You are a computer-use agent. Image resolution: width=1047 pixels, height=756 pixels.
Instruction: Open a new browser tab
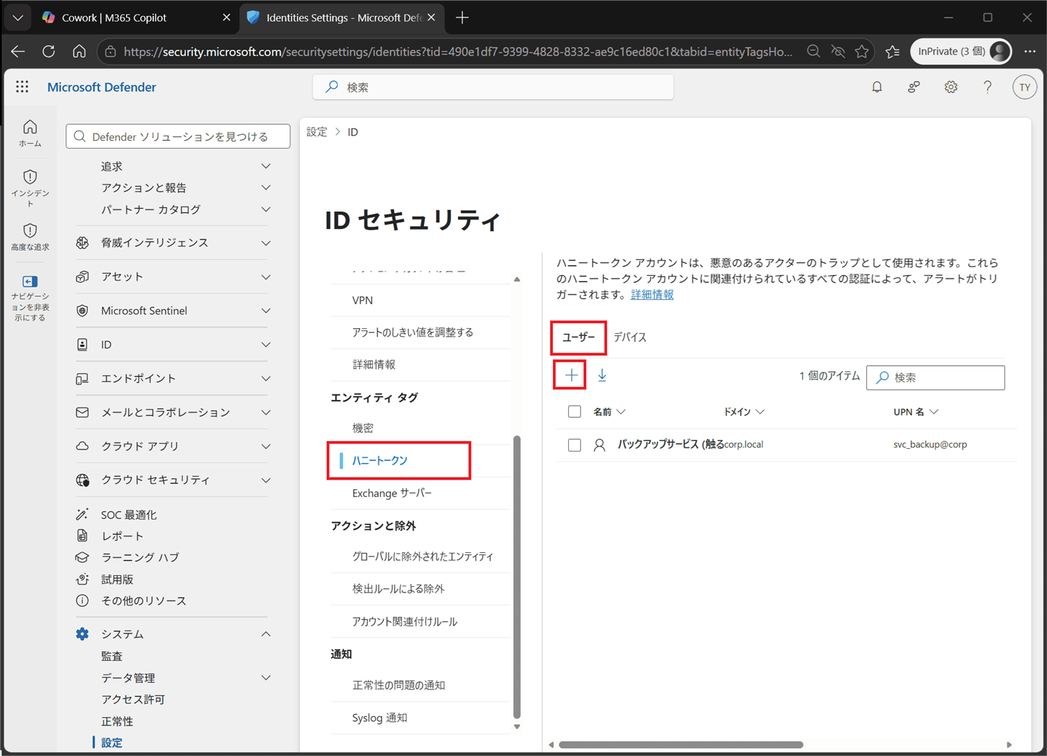pyautogui.click(x=462, y=18)
